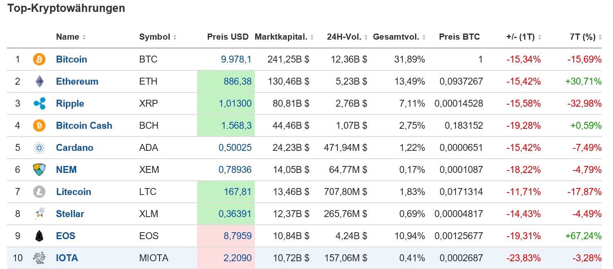Viewport: 613px width, 269px height.
Task: Click the EOS logo icon
Action: 40,236
